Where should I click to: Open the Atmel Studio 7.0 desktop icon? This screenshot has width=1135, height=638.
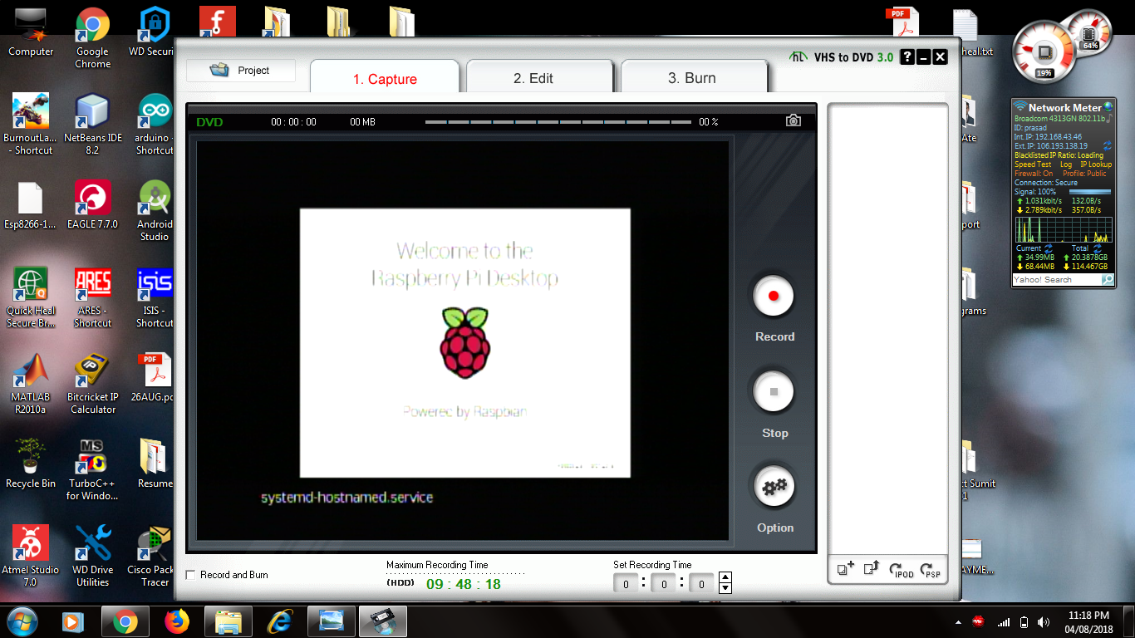click(31, 557)
